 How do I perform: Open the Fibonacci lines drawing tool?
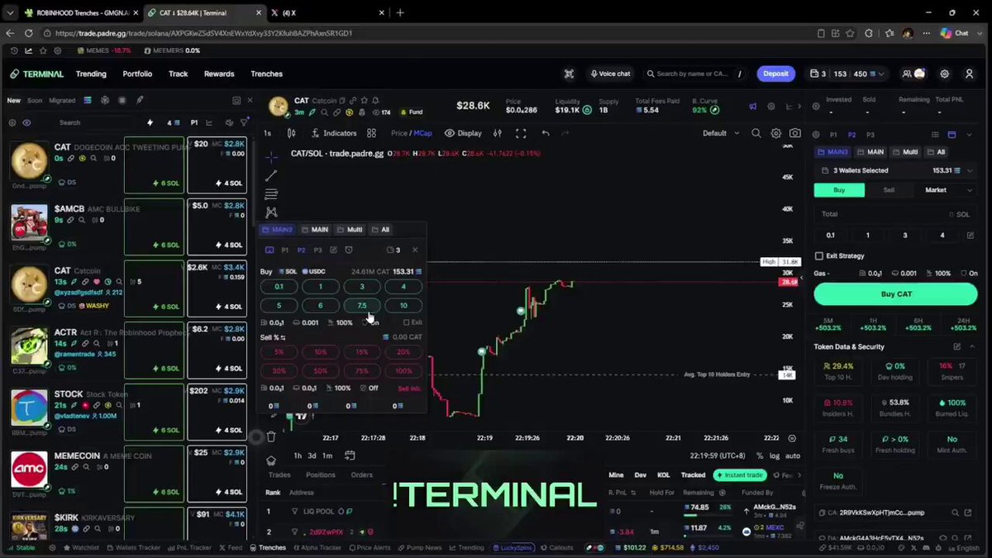[x=271, y=194]
